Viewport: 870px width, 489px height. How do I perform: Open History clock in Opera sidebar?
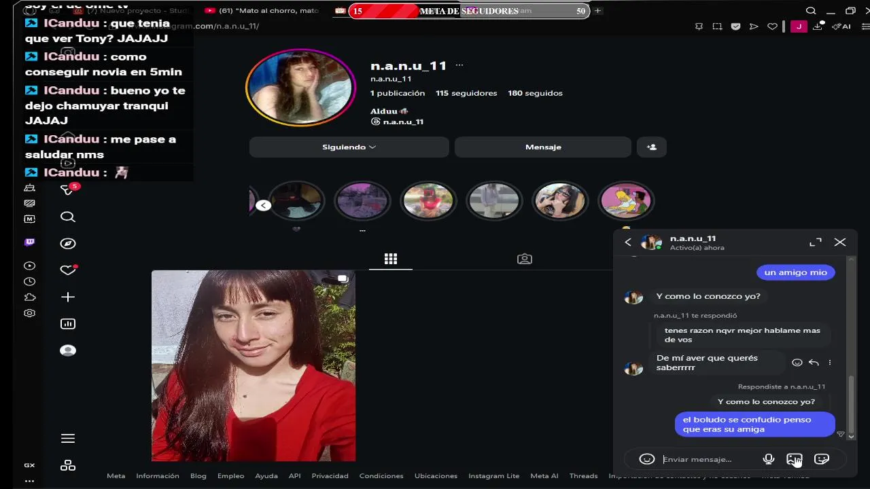[29, 282]
